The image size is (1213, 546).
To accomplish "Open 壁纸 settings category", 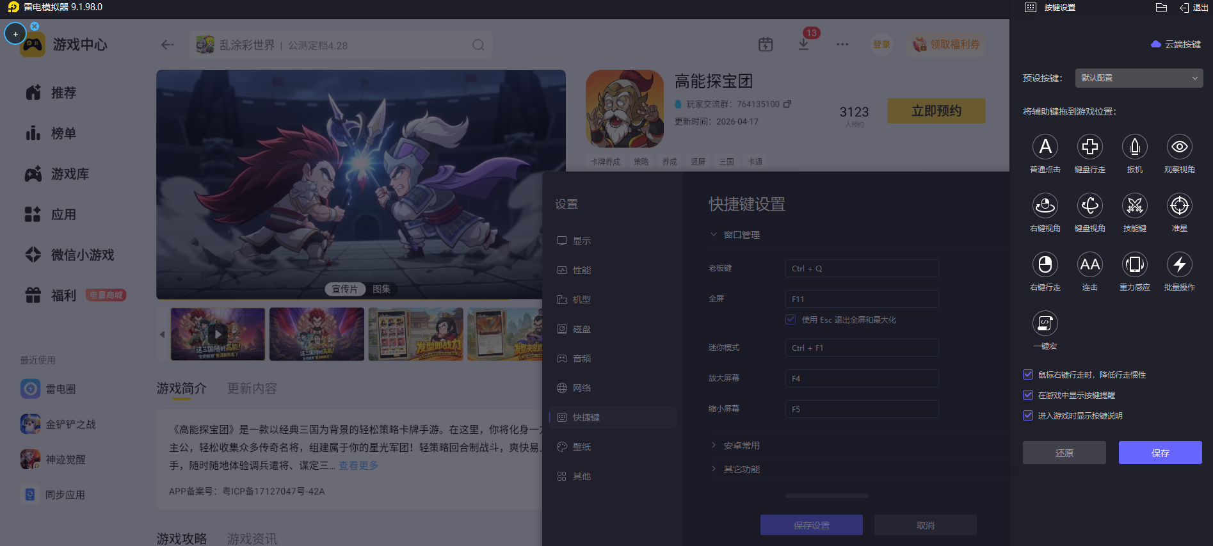I will click(613, 447).
